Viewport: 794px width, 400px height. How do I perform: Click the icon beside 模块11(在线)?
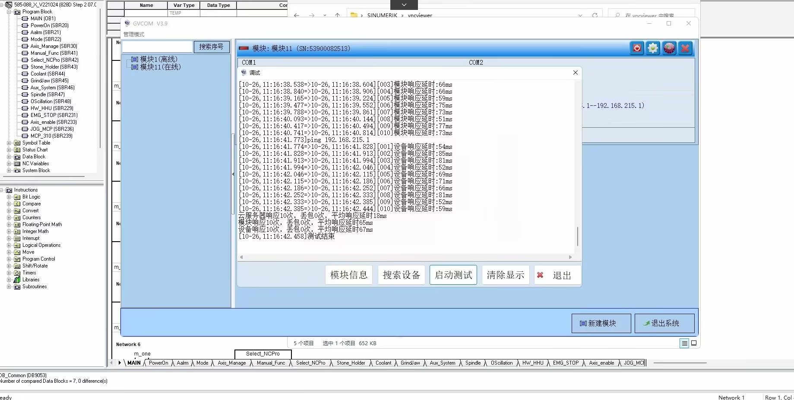click(134, 67)
